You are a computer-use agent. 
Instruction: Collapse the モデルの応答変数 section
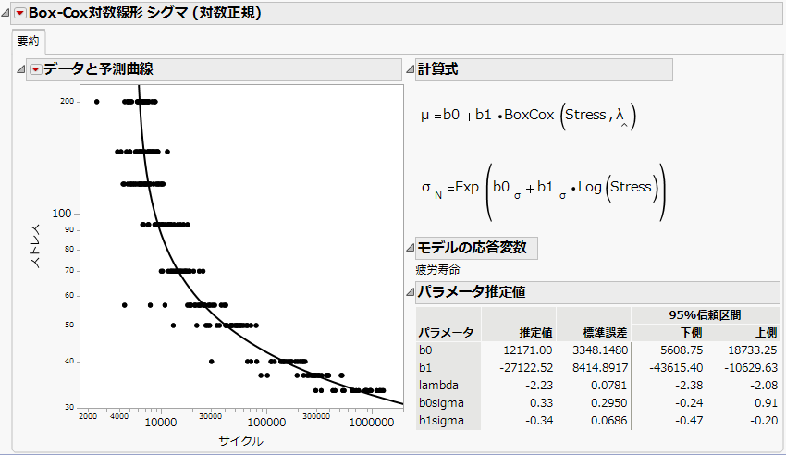410,248
